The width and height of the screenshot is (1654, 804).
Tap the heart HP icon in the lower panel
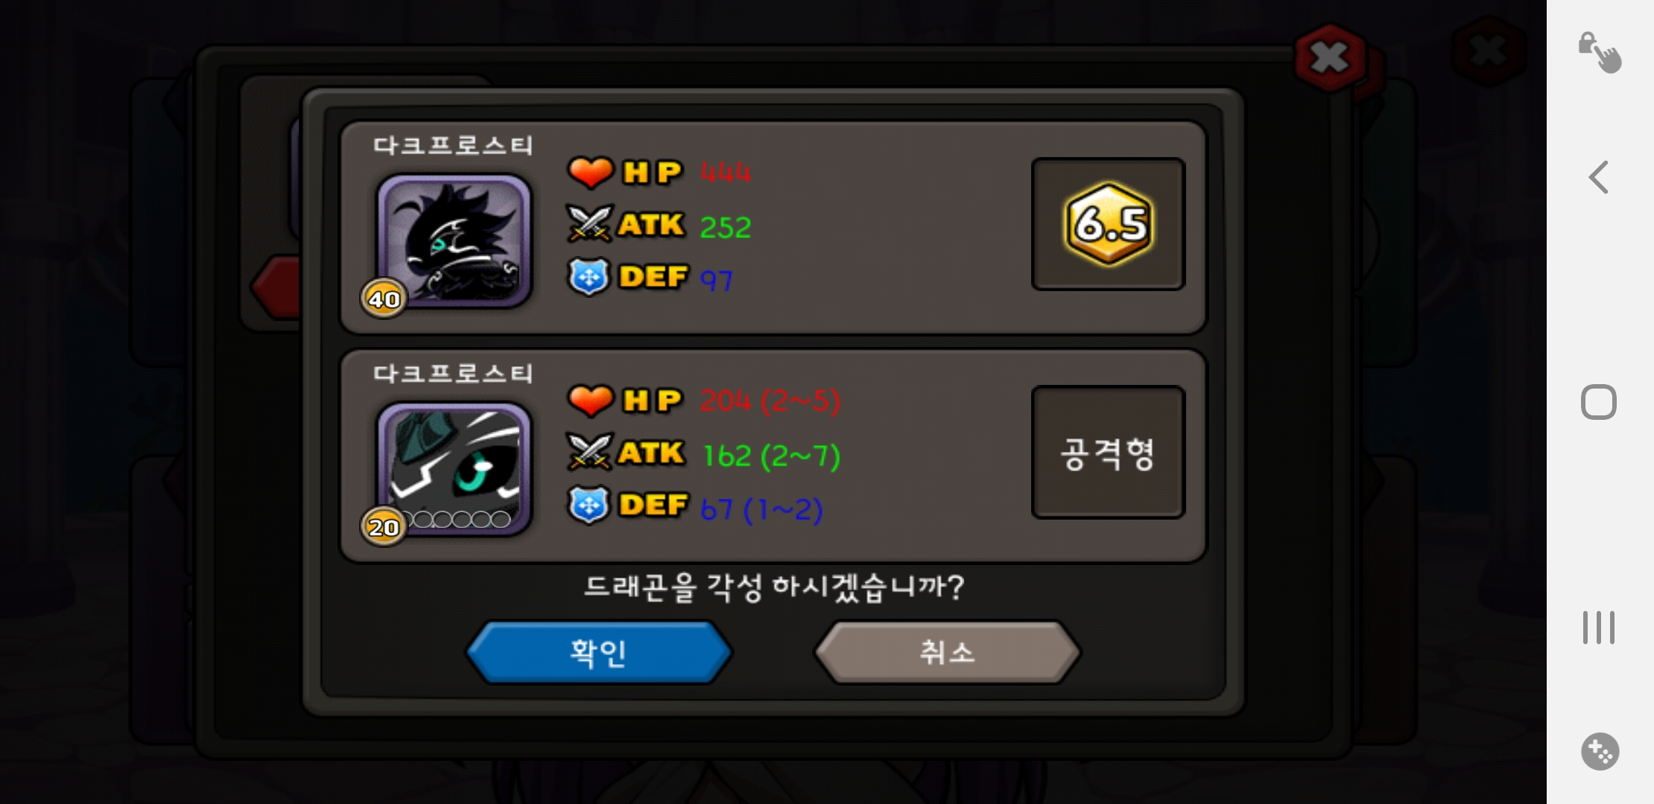[590, 401]
